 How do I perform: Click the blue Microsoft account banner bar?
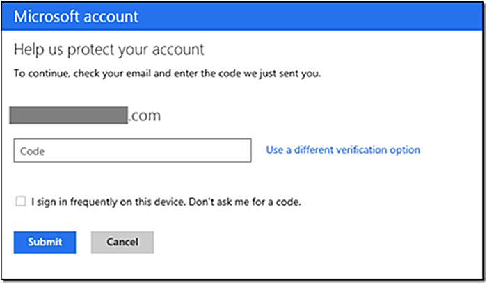coord(242,17)
